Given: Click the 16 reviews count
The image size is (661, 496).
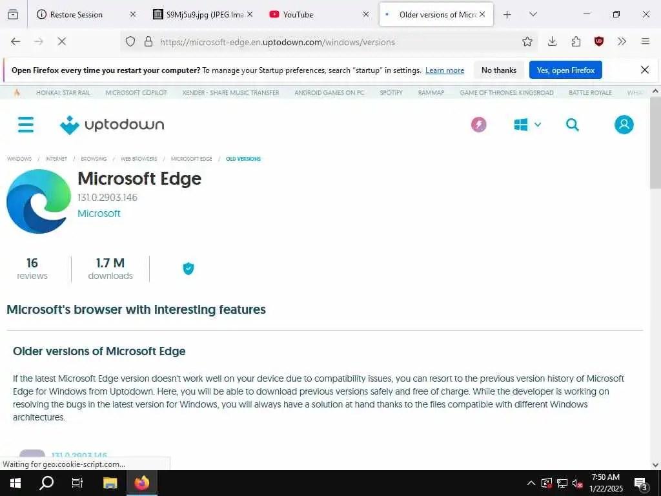Looking at the screenshot, I should [32, 269].
